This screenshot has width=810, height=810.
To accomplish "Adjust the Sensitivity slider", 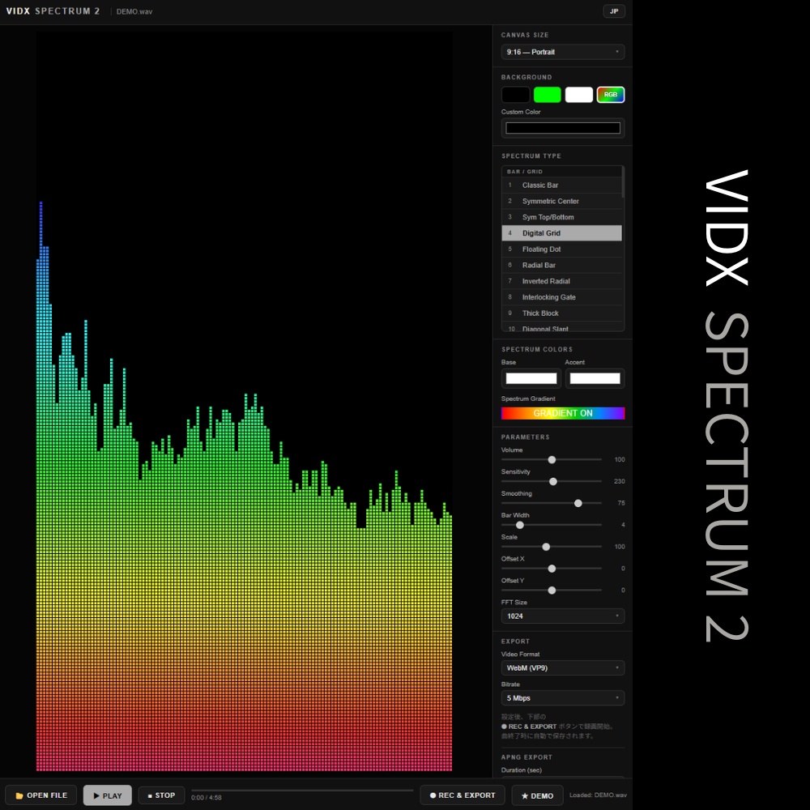I will click(551, 481).
